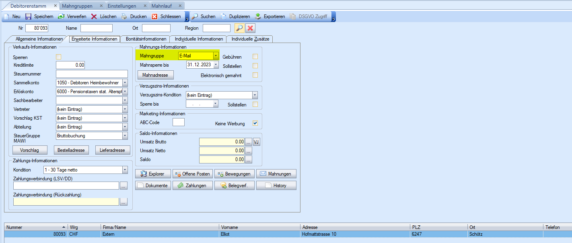Viewport: 572px width, 243px height.
Task: Click the Mahnadresse button
Action: [155, 75]
